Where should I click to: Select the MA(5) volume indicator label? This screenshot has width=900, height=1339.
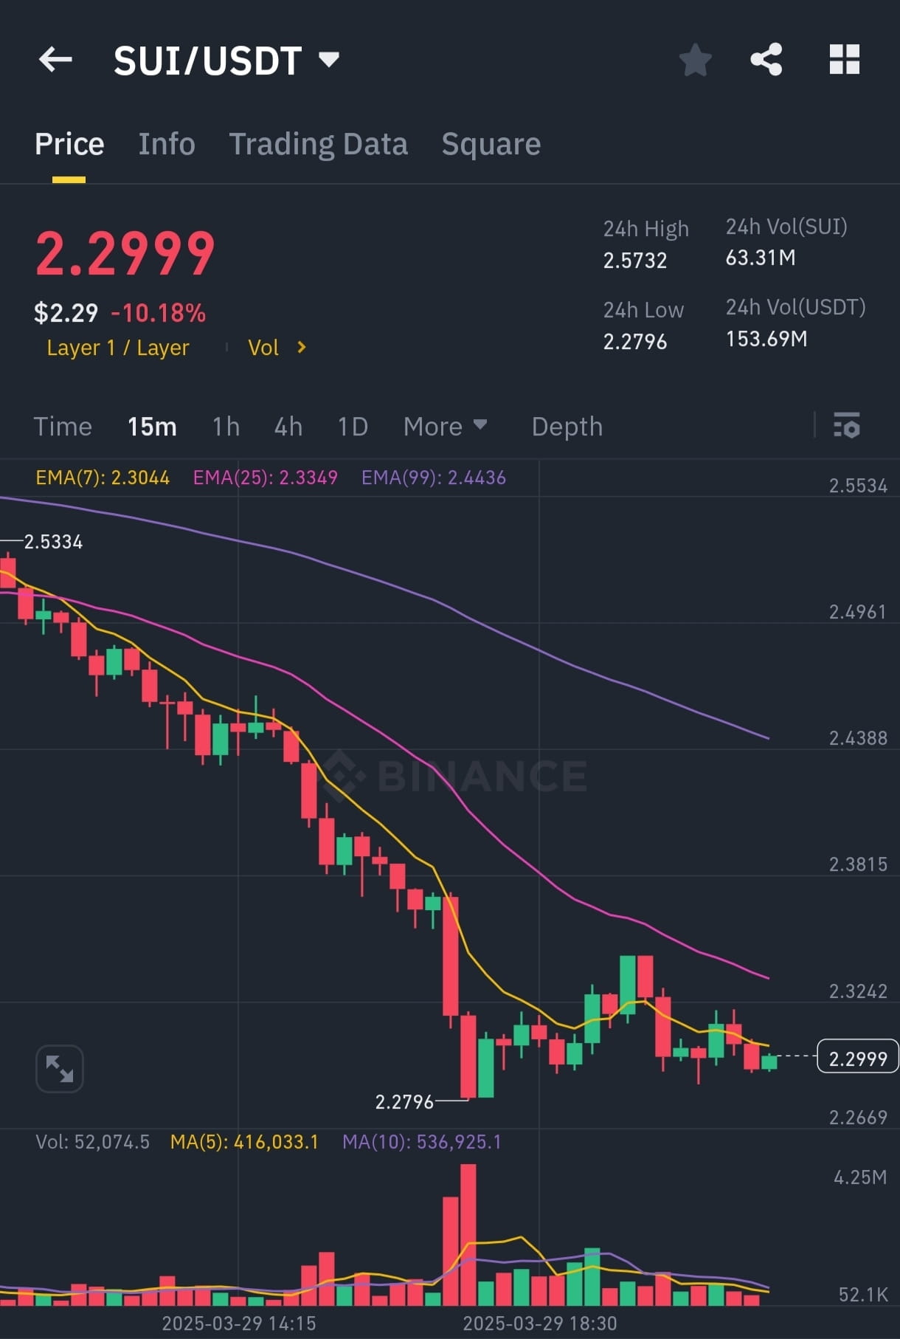click(243, 1143)
